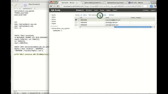
Task: Click table scroll right arrow
Action: pyautogui.click(x=154, y=27)
